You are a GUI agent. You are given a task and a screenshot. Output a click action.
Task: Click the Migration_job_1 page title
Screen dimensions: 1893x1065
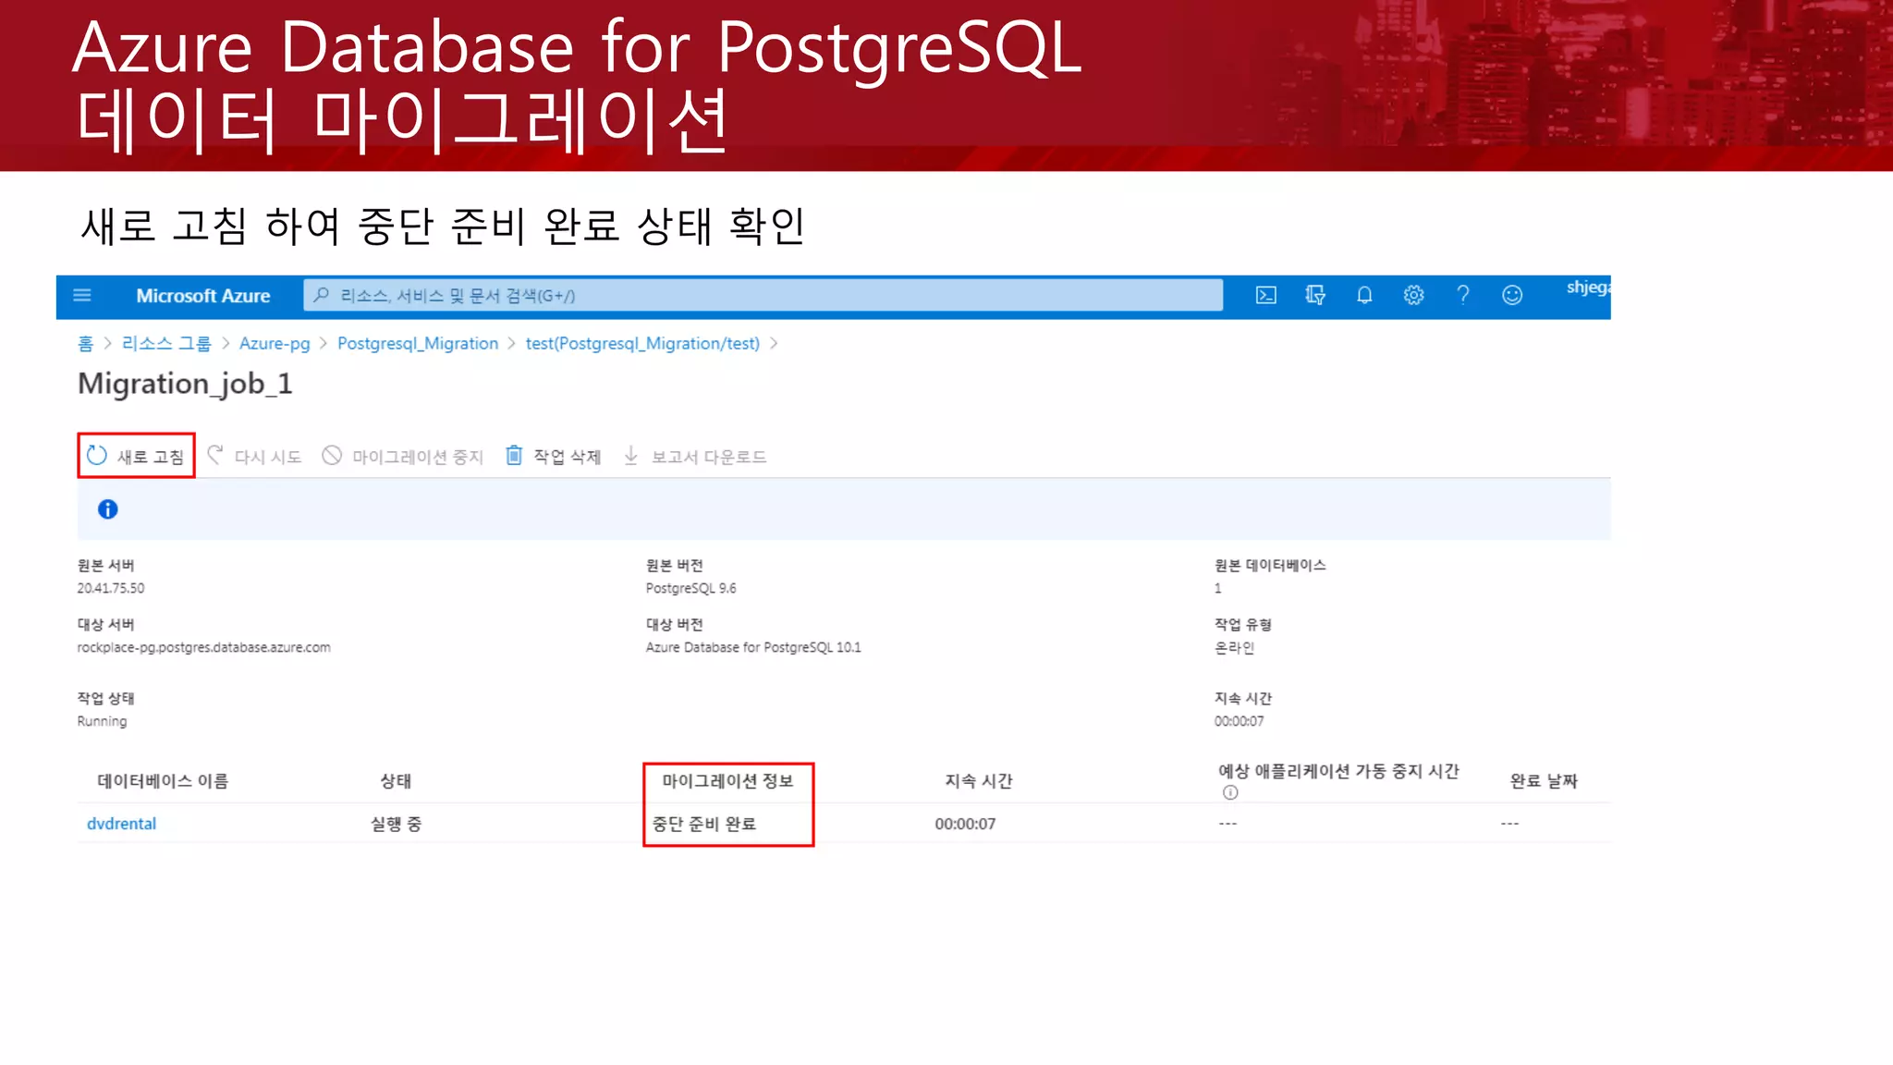(185, 384)
